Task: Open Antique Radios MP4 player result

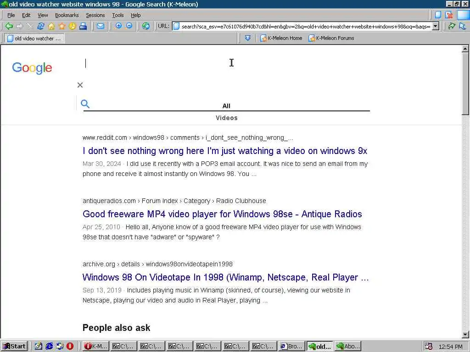Action: tap(222, 214)
